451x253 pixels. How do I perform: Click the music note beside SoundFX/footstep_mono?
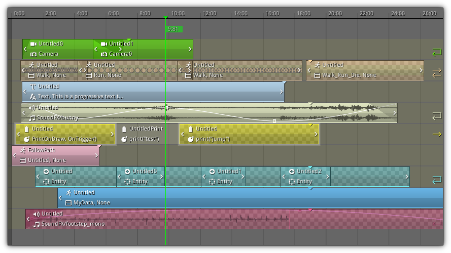point(37,224)
